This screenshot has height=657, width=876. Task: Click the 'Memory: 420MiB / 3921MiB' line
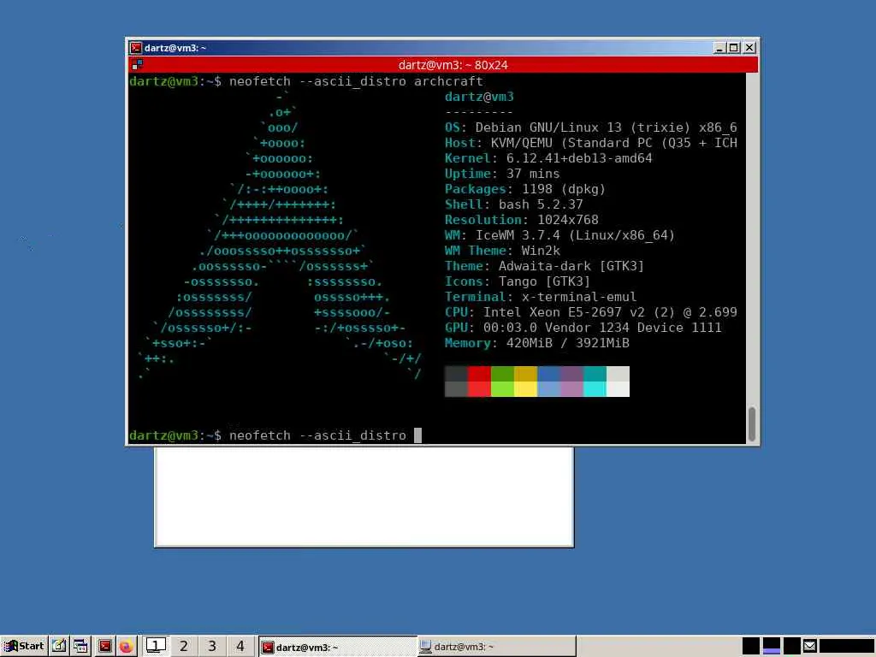[537, 343]
